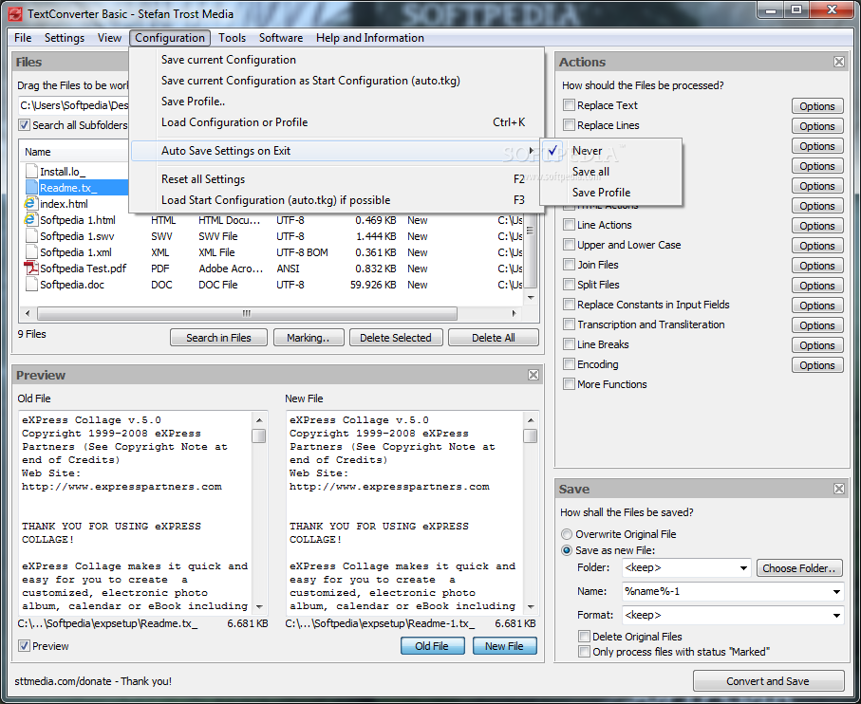Click the Name column header
The image size is (861, 704).
coord(74,152)
